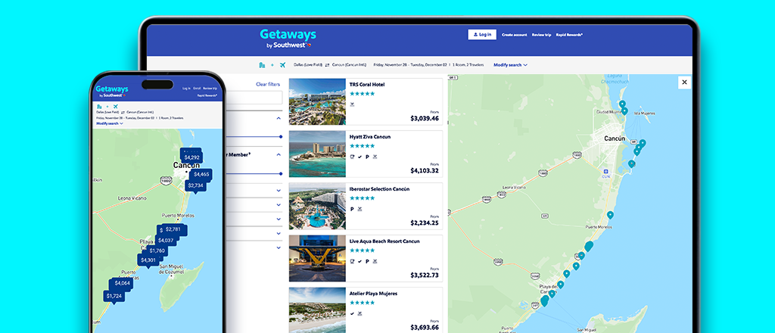This screenshot has width=775, height=333.
Task: Open Hyatt Ziva Cancun photo thumbnail
Action: pos(317,154)
